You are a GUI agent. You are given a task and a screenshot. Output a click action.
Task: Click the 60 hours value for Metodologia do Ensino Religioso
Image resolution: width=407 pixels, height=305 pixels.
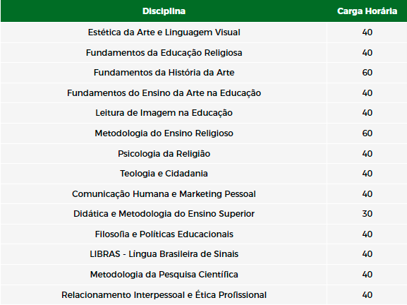coord(367,133)
